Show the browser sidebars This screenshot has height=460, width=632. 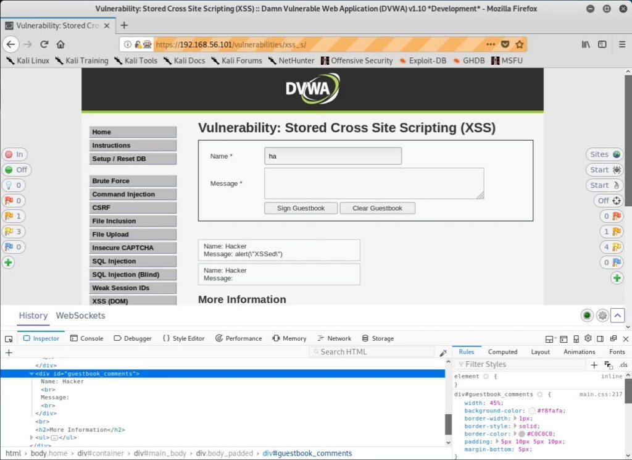pos(602,44)
